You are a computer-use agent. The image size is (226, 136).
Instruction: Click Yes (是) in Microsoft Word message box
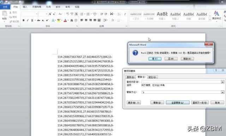coord(155,59)
